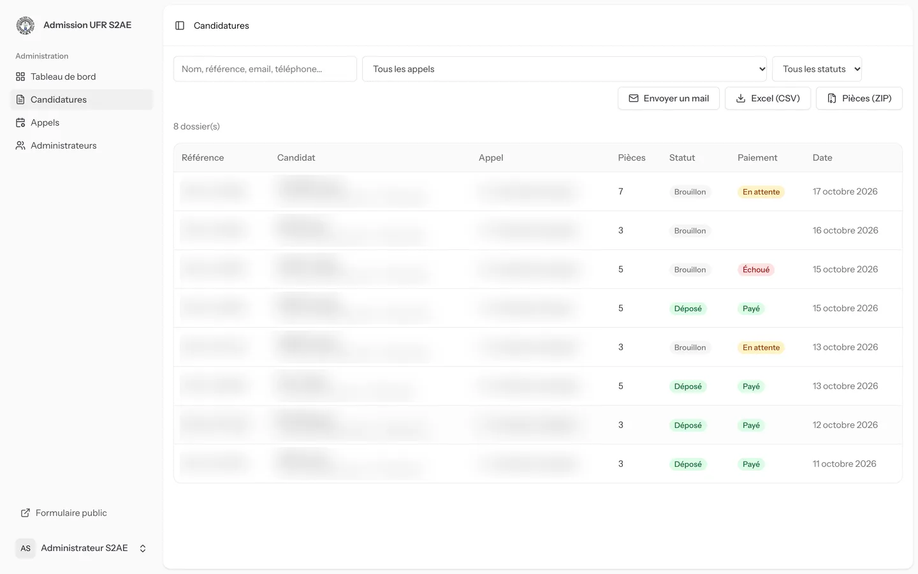Open the Tous les statuts dropdown
This screenshot has width=918, height=574.
pos(817,69)
